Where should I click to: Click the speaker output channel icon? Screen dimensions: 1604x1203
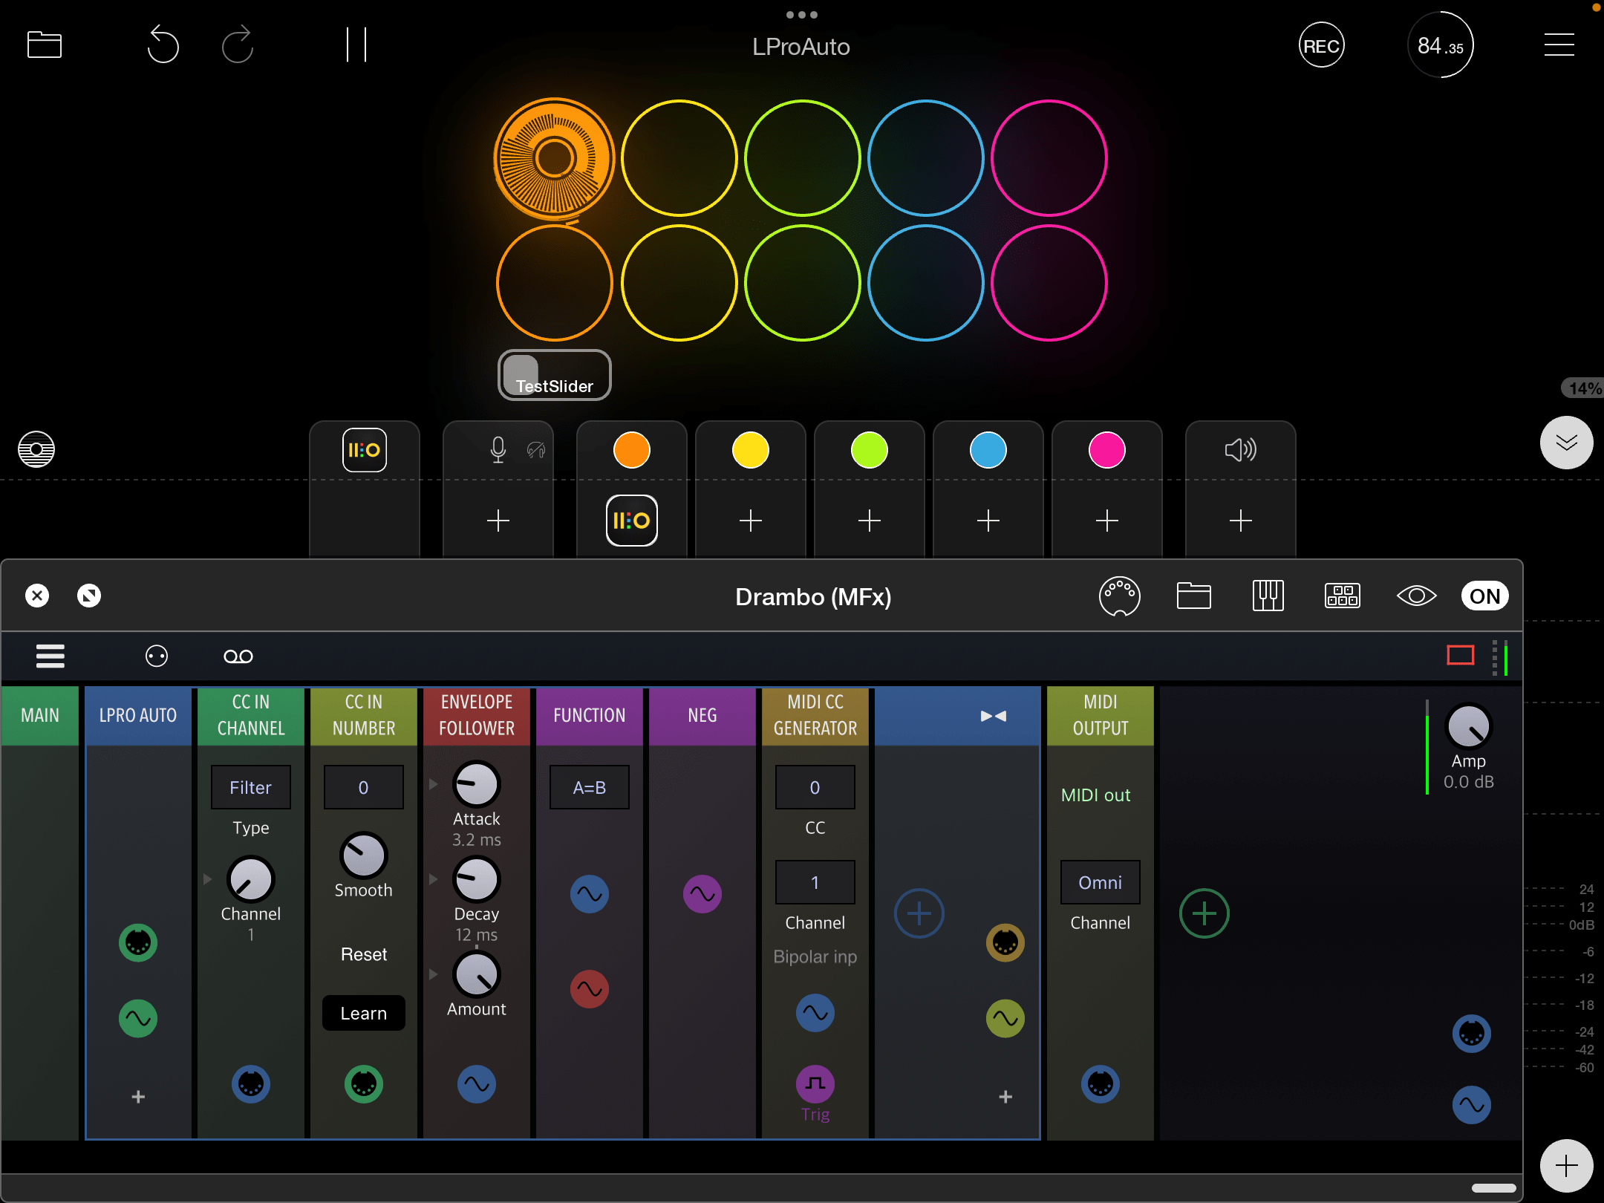[x=1240, y=449]
